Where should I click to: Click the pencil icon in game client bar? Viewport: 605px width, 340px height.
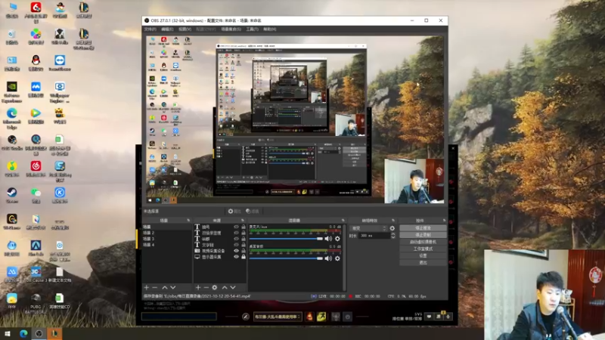[x=245, y=317]
